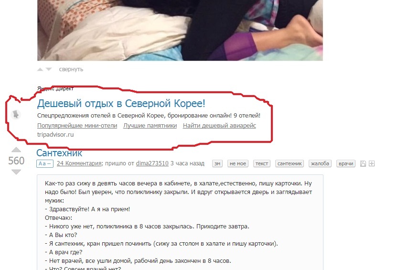Click the post image at the top
The image size is (398, 270).
click(x=180, y=30)
